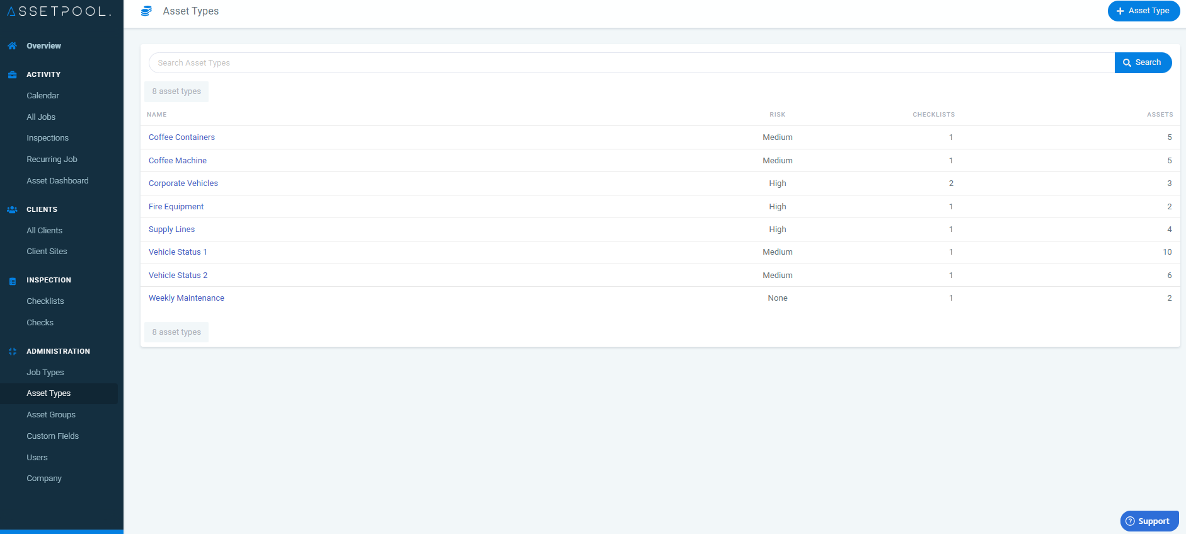Click the AssetPool logo
Screen dimensions: 1186x534
click(59, 11)
